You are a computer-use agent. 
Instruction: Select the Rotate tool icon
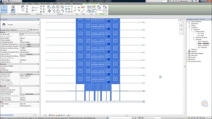tap(58, 11)
